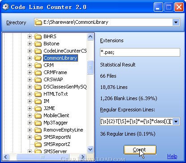Expand the CRM tree node
Viewport: 186px width, 163px height.
[30, 65]
